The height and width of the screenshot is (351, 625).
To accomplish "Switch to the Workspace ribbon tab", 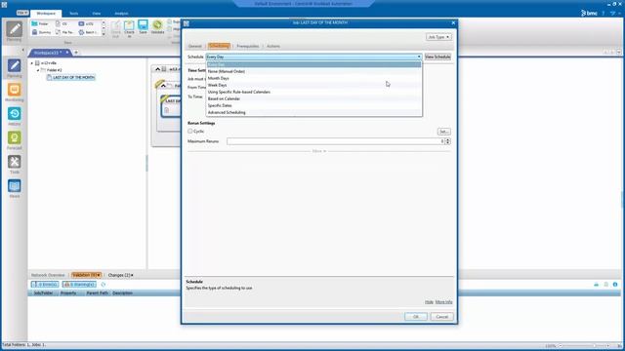I will click(x=46, y=13).
